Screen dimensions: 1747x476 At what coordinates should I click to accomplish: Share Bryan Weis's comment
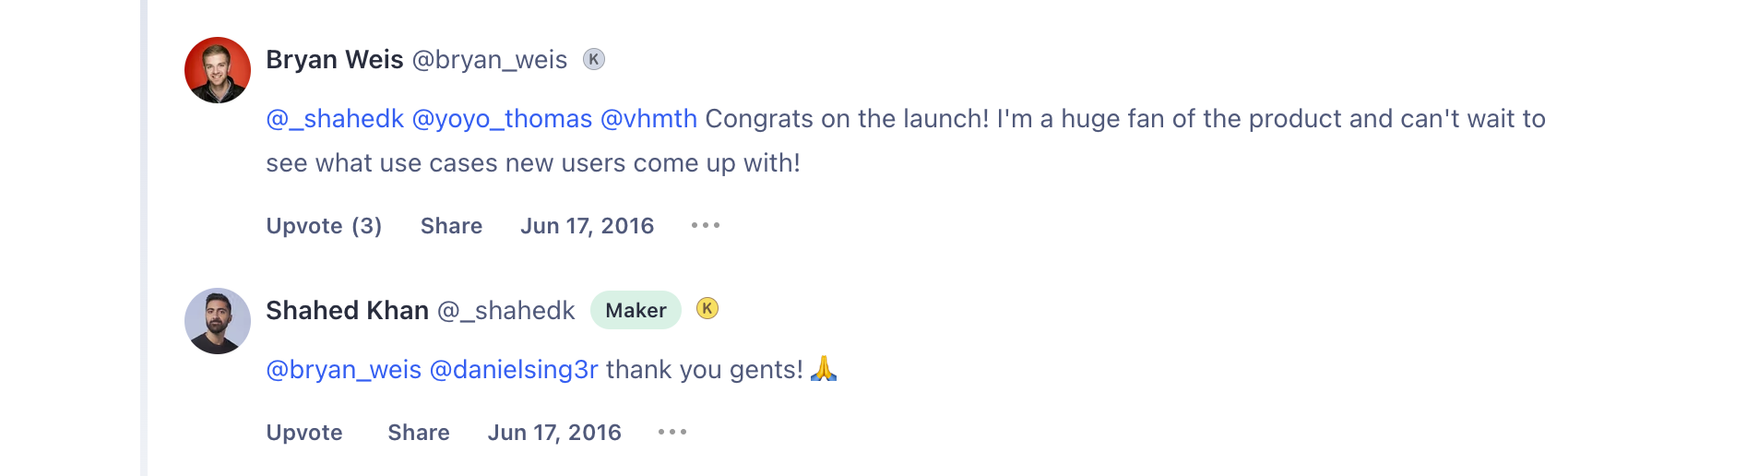point(451,226)
